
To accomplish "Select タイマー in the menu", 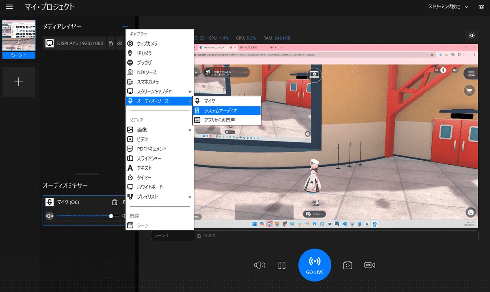I will (x=160, y=177).
